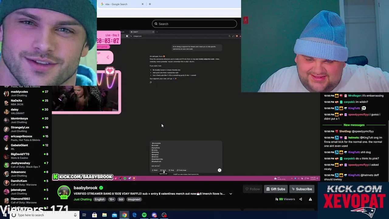
Task: Click the Kick search input field
Action: 194,24
